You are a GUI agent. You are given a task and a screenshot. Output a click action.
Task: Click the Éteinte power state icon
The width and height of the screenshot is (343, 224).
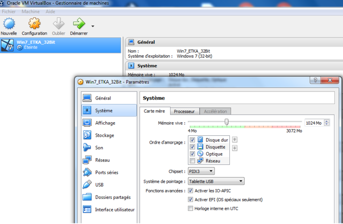tap(20, 48)
